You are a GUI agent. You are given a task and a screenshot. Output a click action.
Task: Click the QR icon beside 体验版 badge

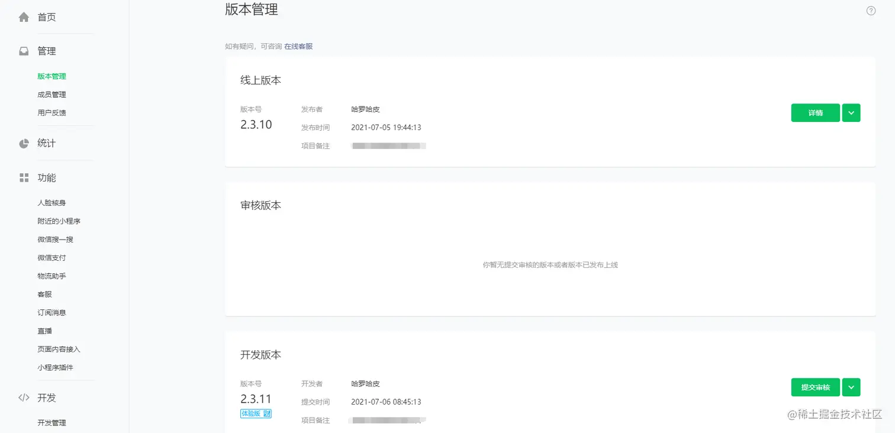click(268, 413)
